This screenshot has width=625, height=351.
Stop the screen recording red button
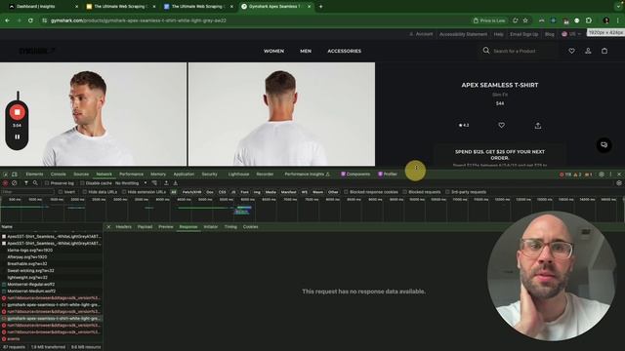[x=18, y=112]
